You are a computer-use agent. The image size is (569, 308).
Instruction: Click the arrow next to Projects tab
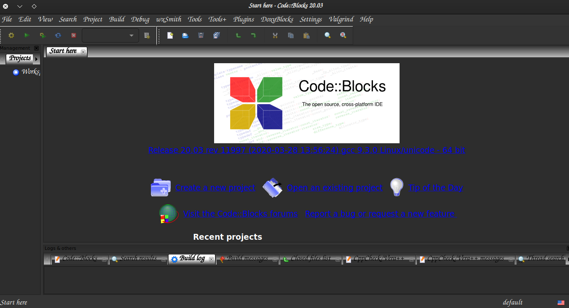click(37, 59)
